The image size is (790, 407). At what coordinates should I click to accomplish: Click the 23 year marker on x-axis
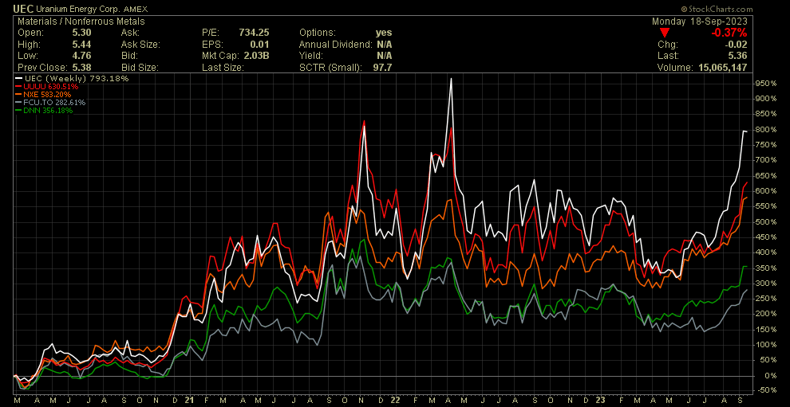pyautogui.click(x=601, y=401)
